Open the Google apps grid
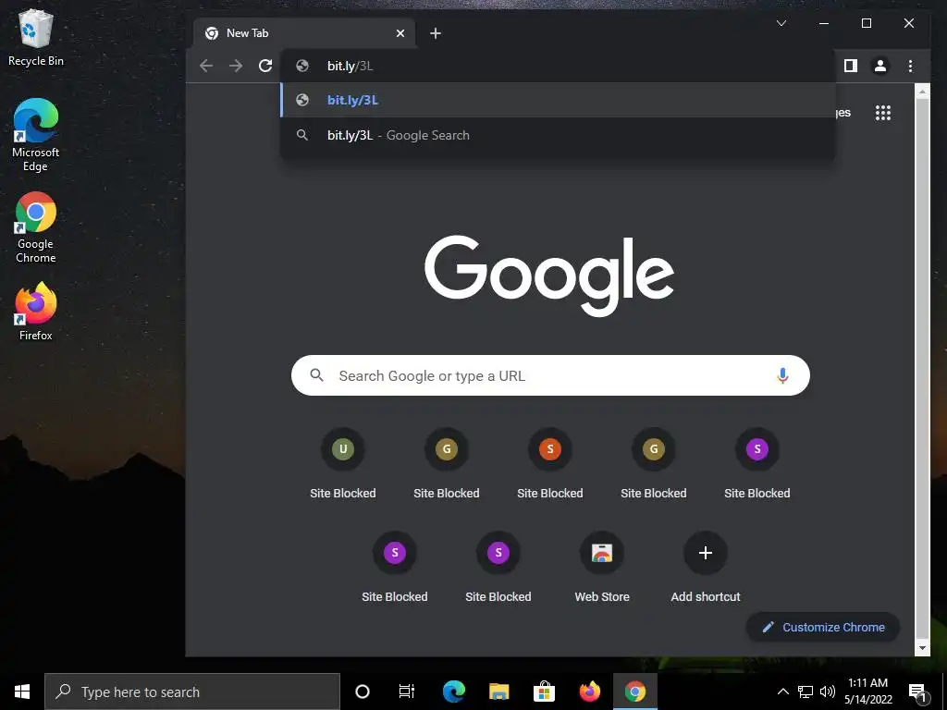947x710 pixels. 883,113
